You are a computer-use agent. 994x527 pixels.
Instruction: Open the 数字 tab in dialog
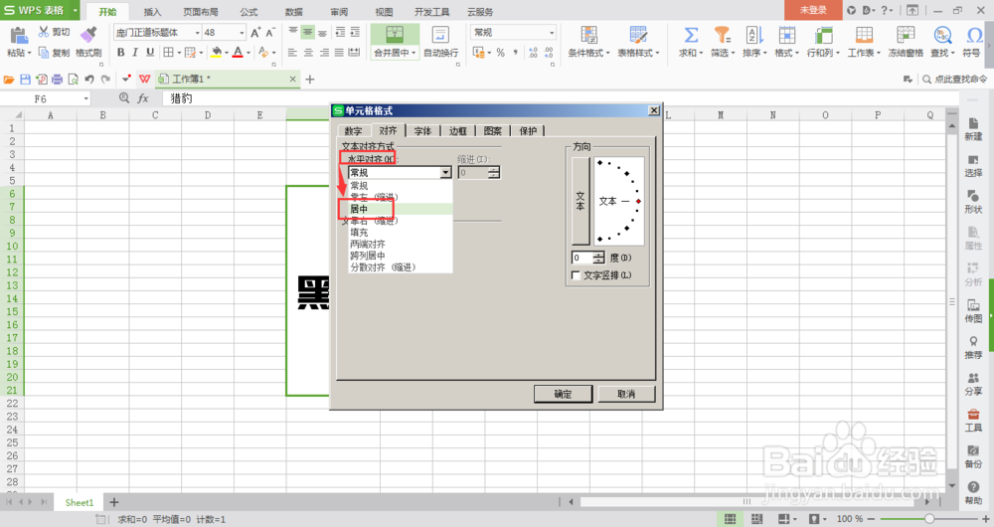(x=353, y=131)
